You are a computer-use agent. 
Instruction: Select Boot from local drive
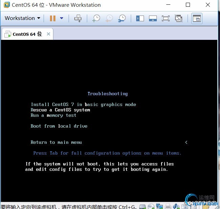tap(59, 126)
